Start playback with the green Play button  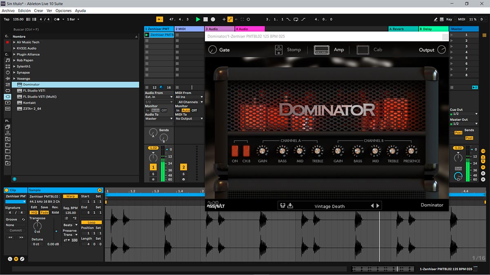pos(198,19)
